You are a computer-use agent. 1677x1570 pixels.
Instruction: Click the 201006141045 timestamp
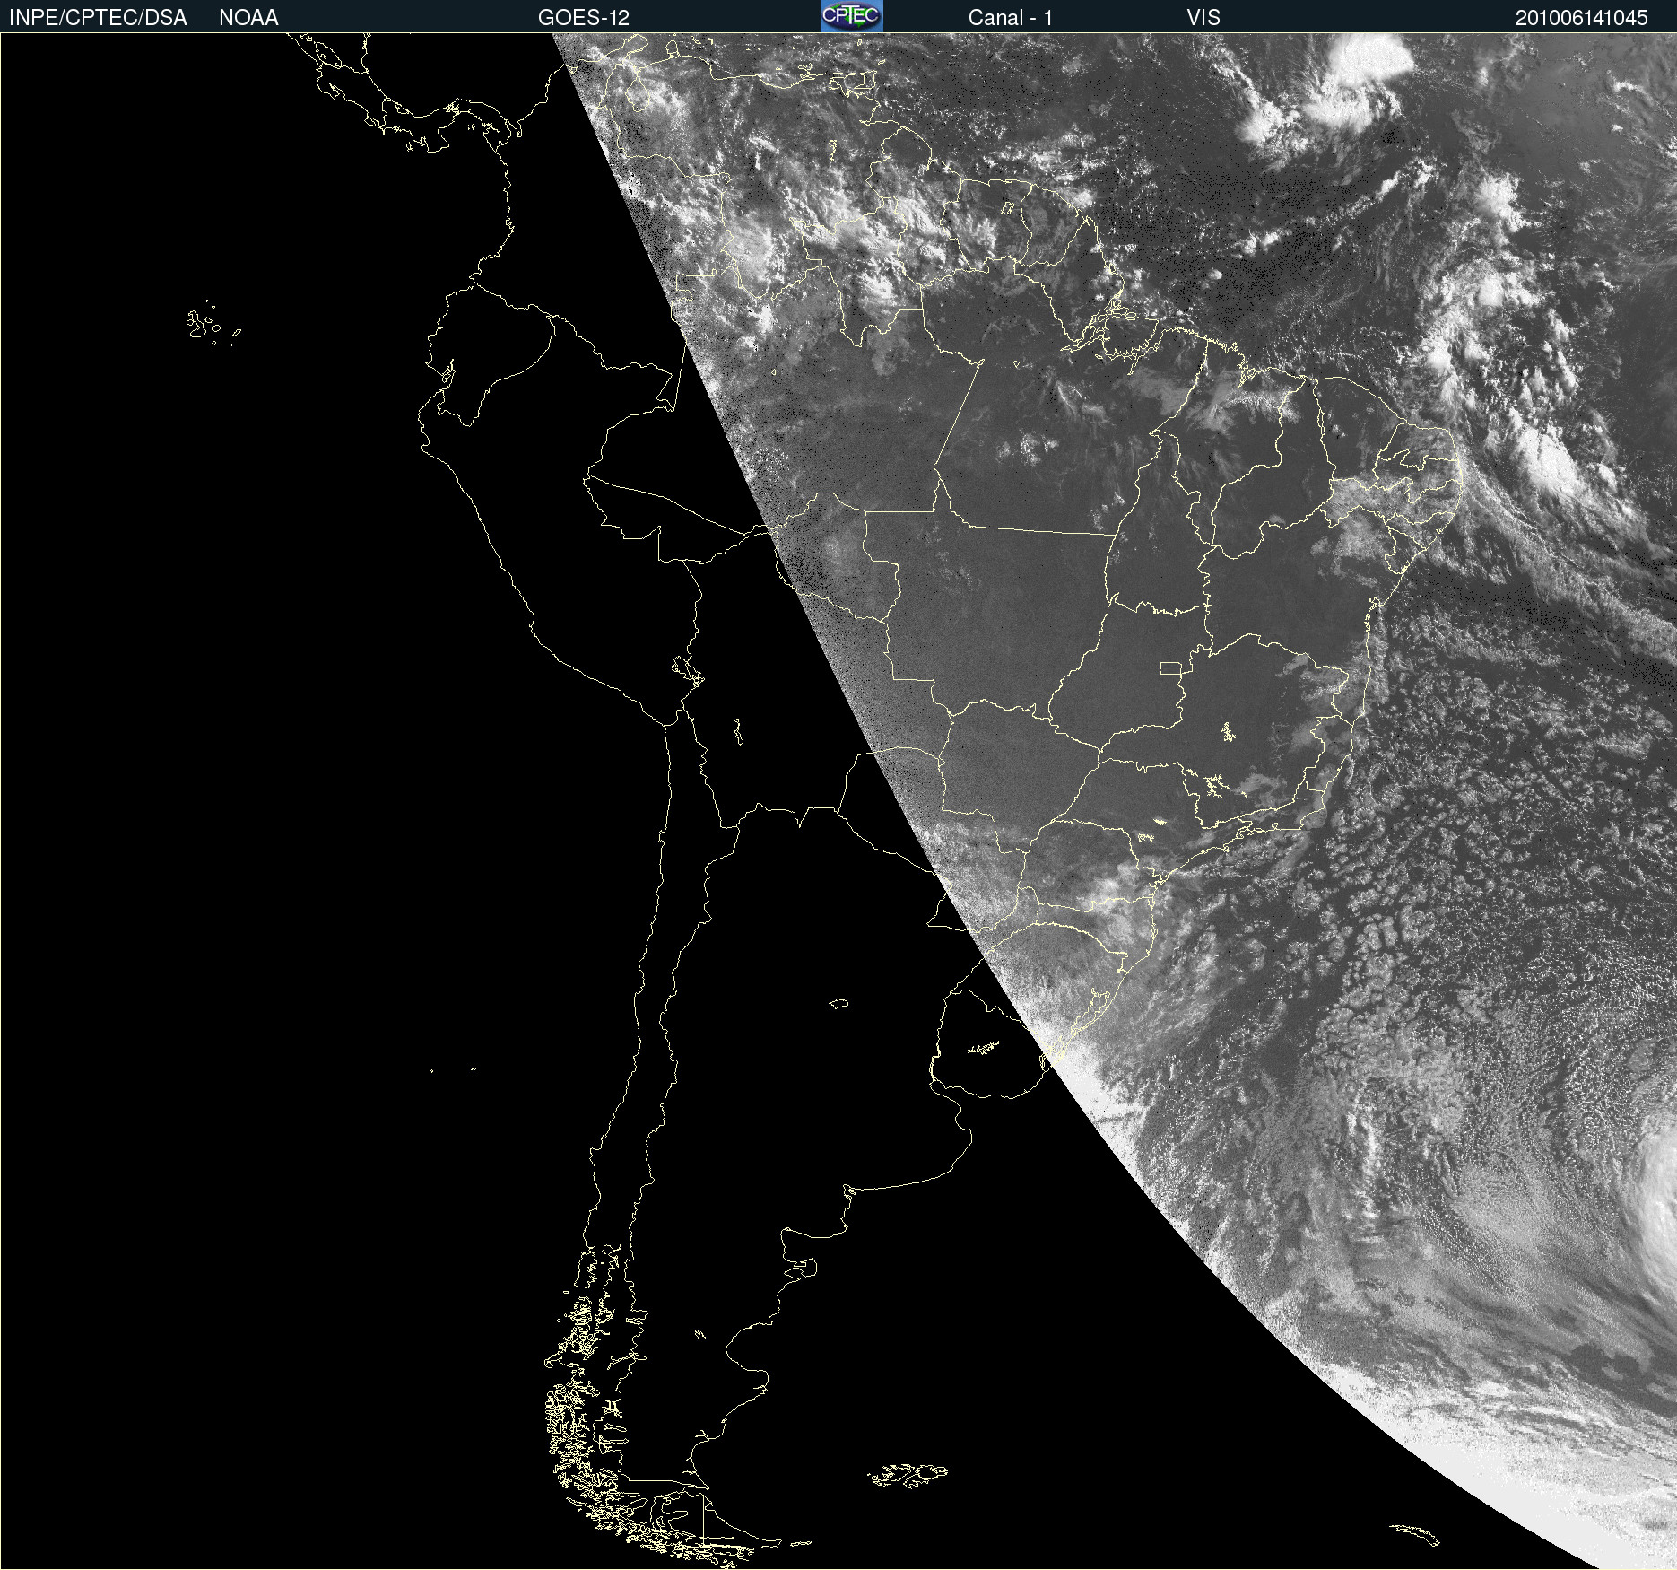click(x=1582, y=18)
